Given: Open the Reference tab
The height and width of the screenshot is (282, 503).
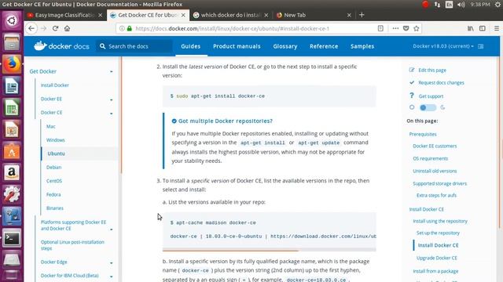Looking at the screenshot, I should point(324,46).
